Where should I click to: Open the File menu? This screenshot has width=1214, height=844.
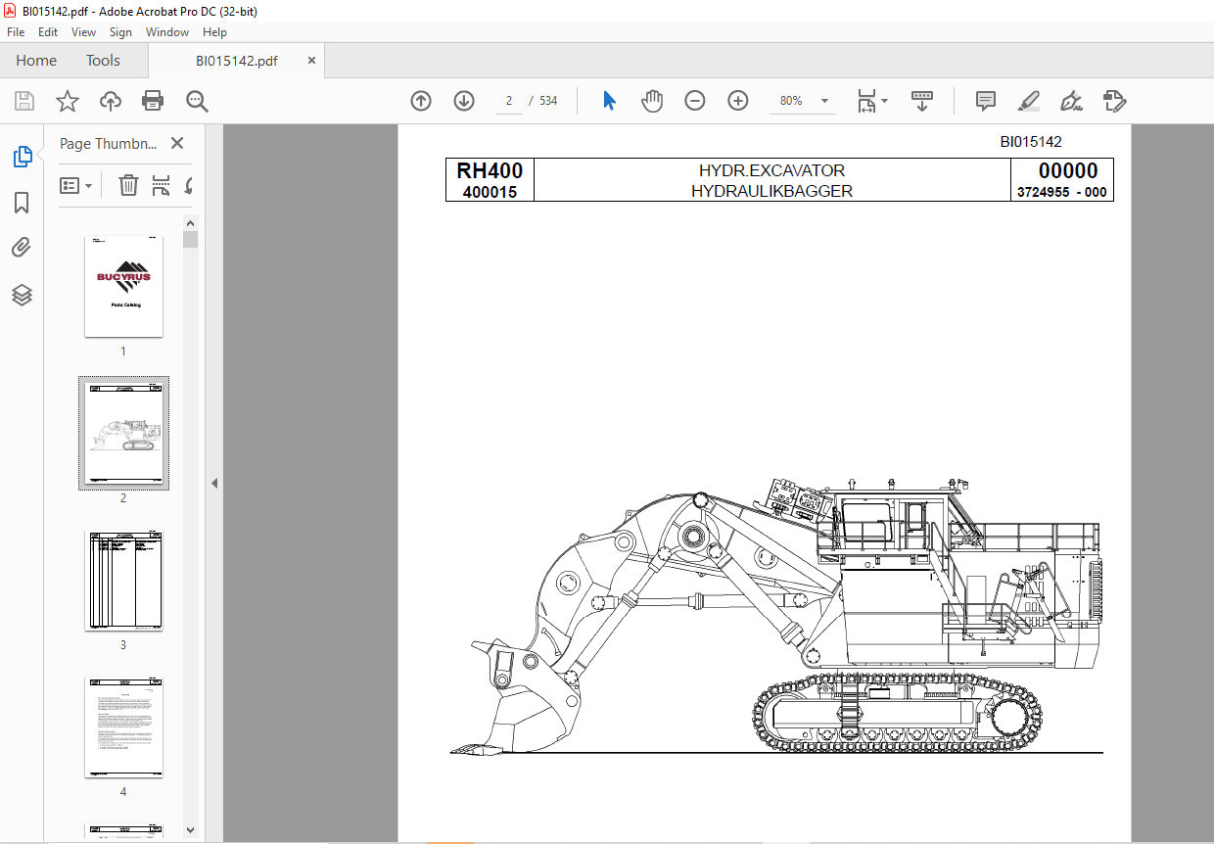pos(16,32)
